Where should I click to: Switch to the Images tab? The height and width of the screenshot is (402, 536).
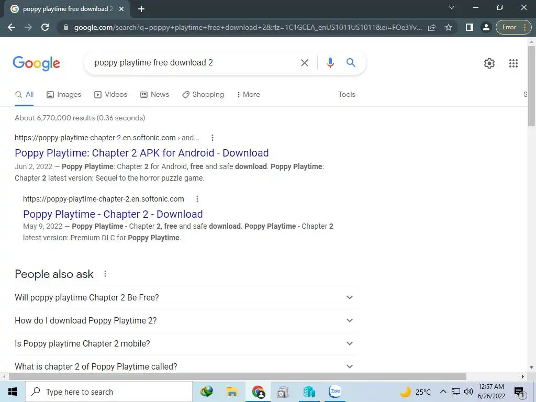(64, 94)
